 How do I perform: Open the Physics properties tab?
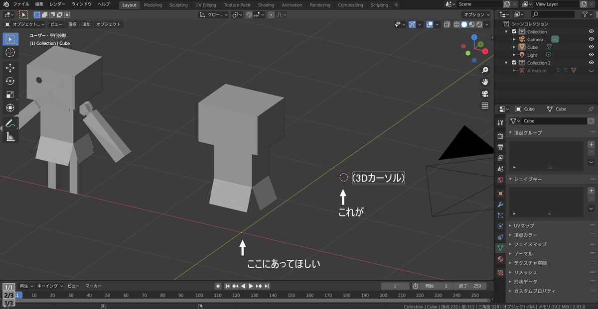point(500,226)
